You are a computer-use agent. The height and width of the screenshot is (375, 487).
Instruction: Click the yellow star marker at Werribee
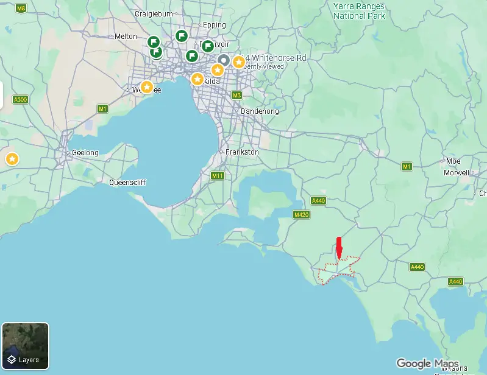click(147, 87)
